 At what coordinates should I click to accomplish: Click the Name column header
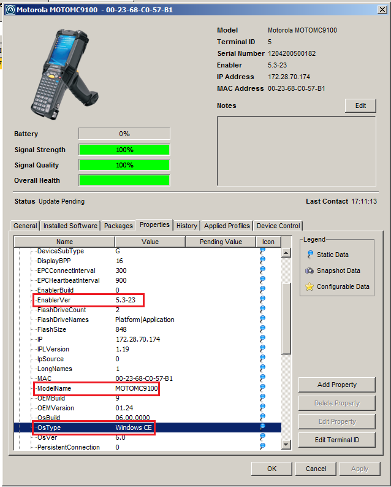[64, 242]
